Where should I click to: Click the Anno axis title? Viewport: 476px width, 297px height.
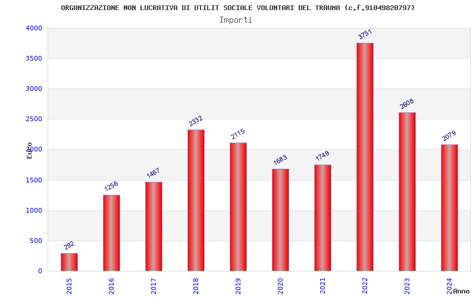pyautogui.click(x=461, y=291)
